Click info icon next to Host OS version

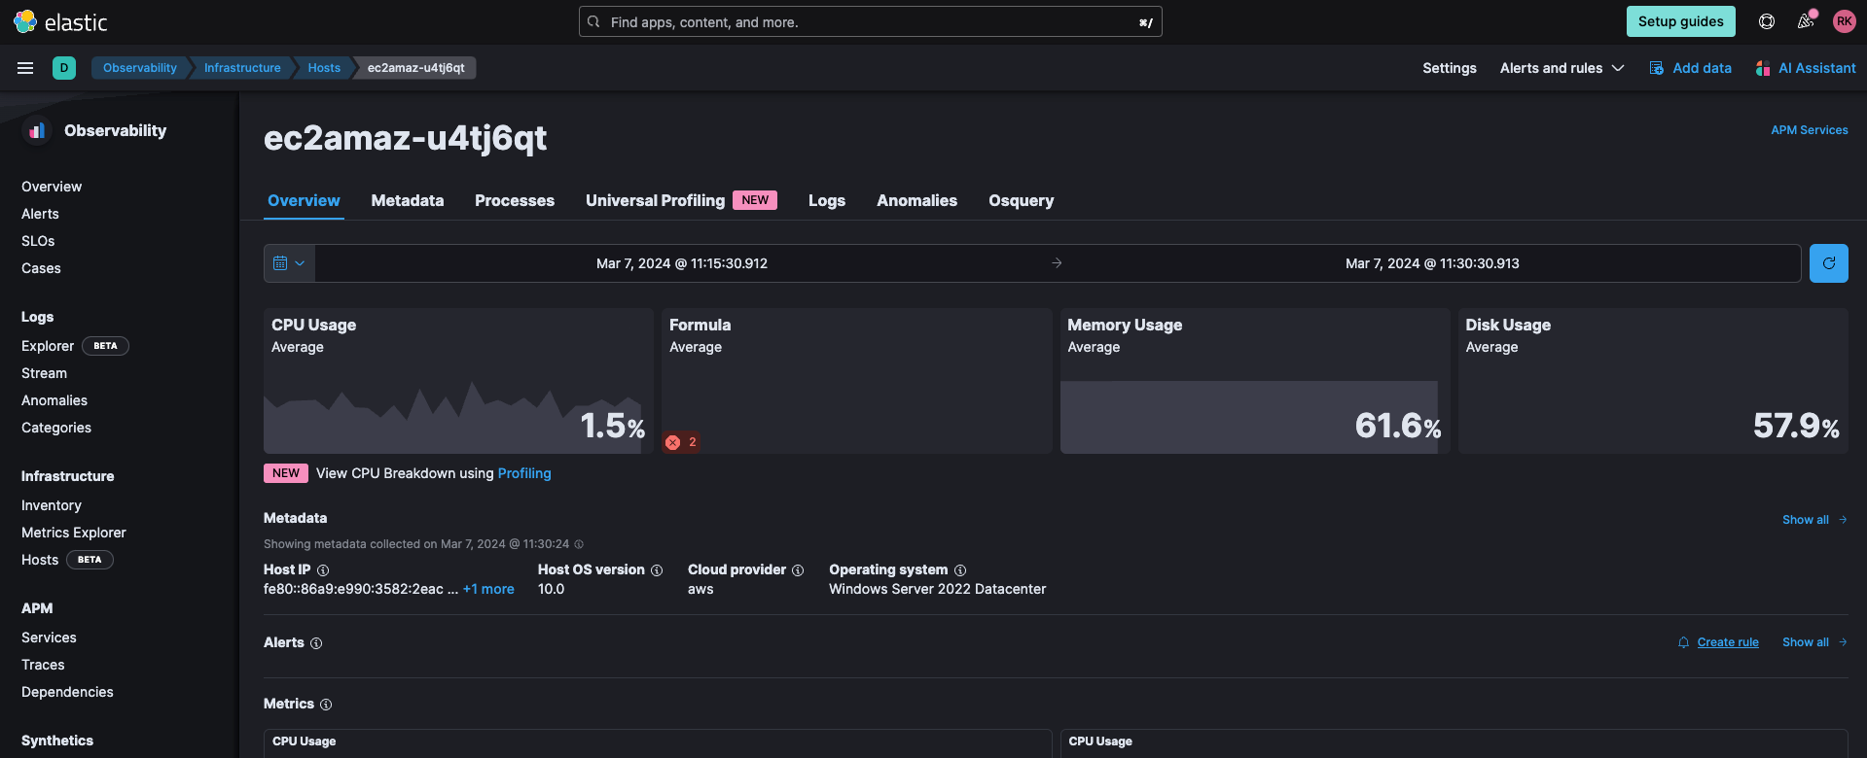pos(657,570)
